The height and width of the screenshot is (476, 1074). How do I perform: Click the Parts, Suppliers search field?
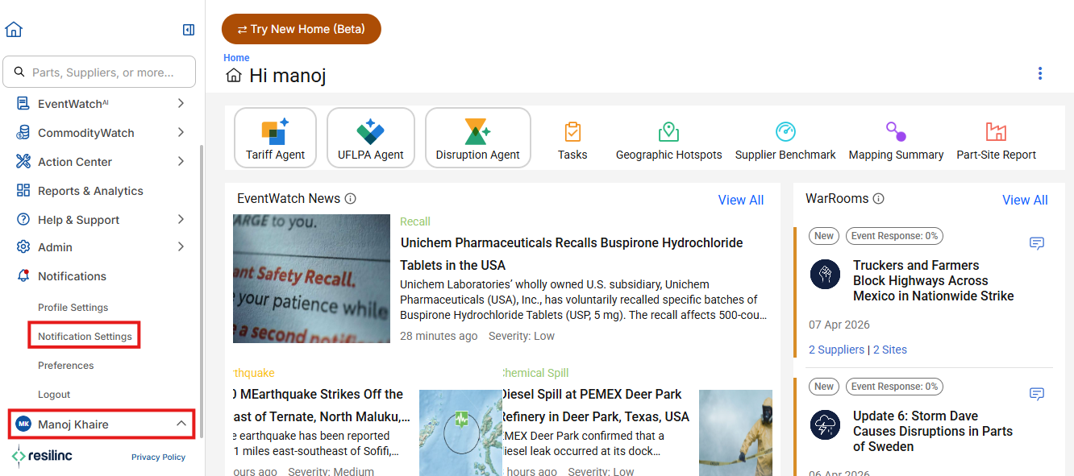point(99,72)
